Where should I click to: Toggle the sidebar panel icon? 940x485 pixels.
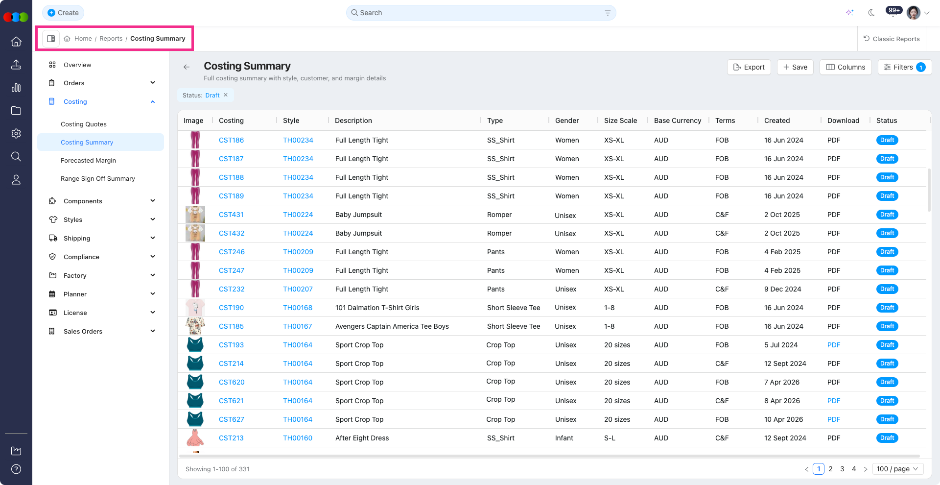51,39
